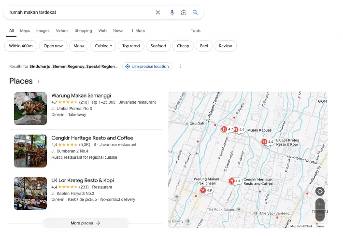This screenshot has height=236, width=343.
Task: Zoom in on the map
Action: 320,204
